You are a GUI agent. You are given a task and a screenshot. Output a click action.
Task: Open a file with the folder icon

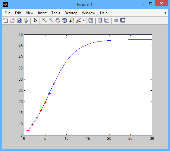tap(12, 20)
